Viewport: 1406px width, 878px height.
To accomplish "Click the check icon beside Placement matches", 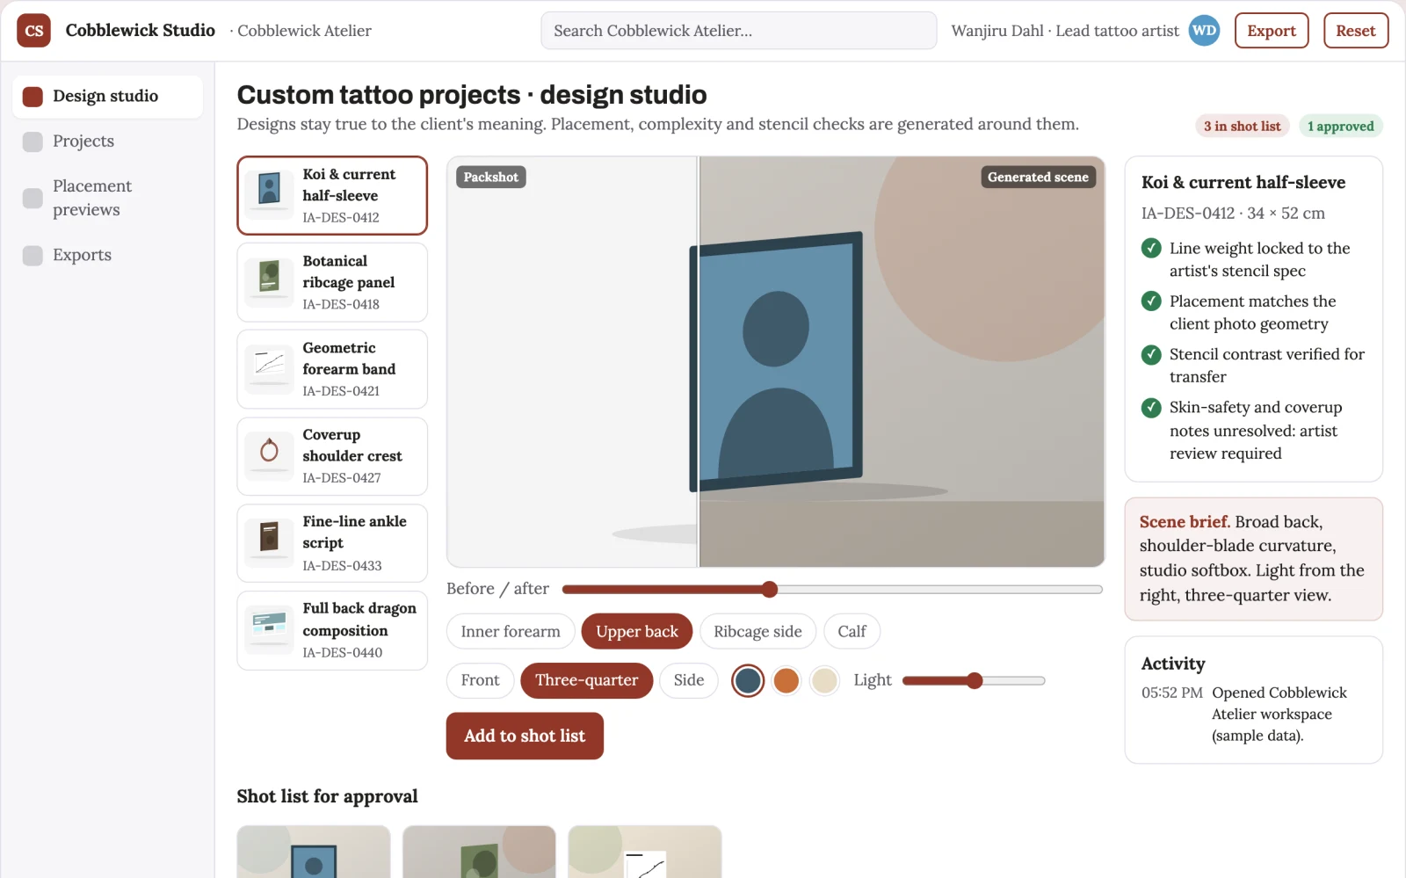I will click(x=1151, y=301).
